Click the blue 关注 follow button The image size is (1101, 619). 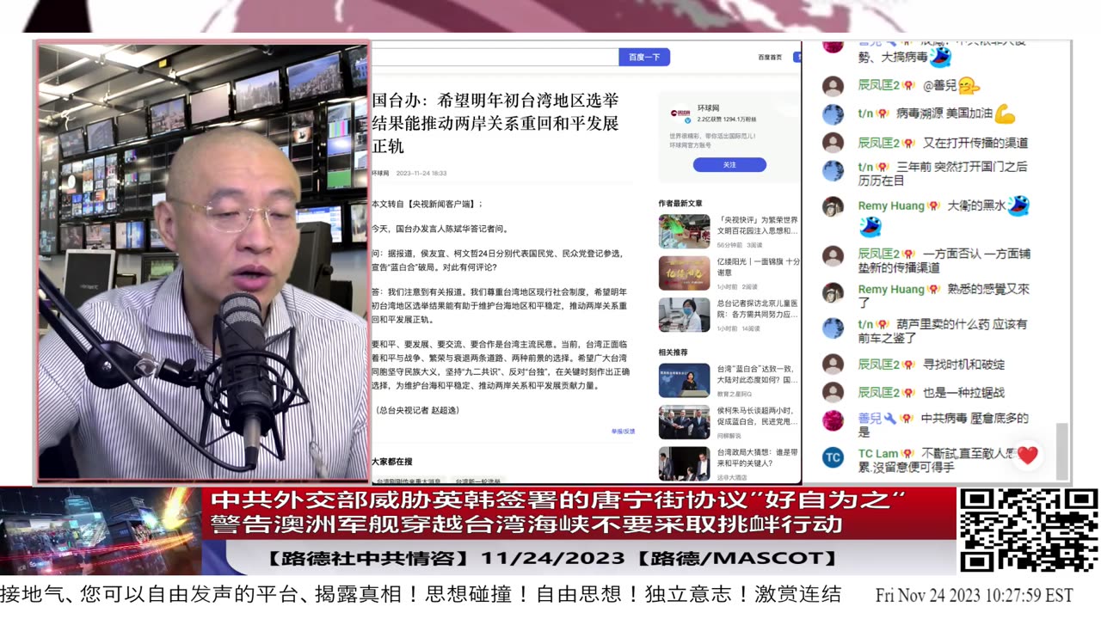(729, 164)
